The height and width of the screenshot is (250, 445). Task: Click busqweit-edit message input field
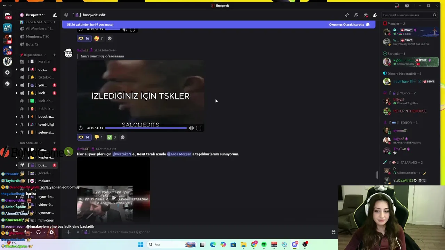(209, 232)
